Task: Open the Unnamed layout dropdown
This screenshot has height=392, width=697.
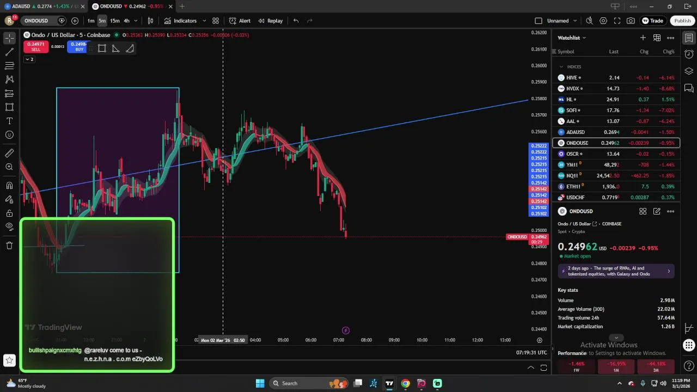Action: (562, 21)
